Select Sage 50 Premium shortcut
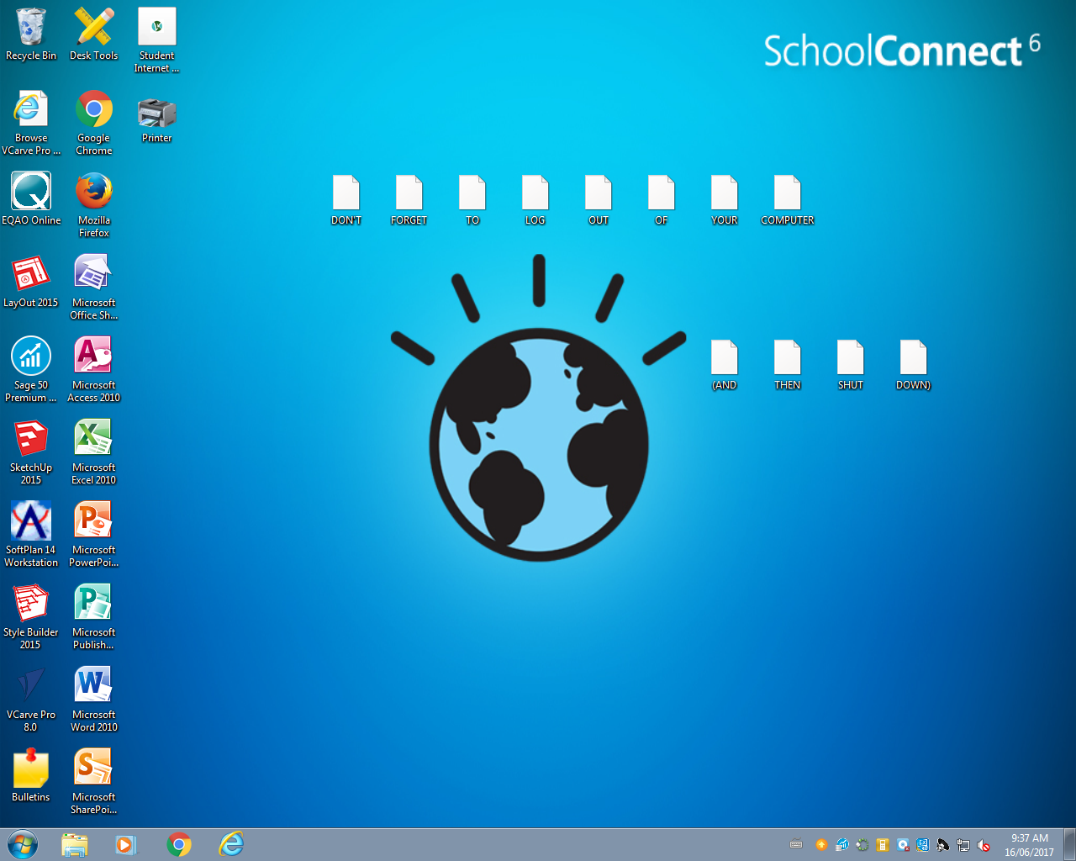1076x861 pixels. click(x=31, y=370)
